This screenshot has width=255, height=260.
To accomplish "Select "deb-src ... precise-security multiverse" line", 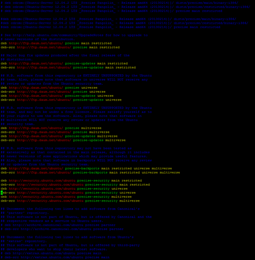I will pyautogui.click(x=70, y=201).
